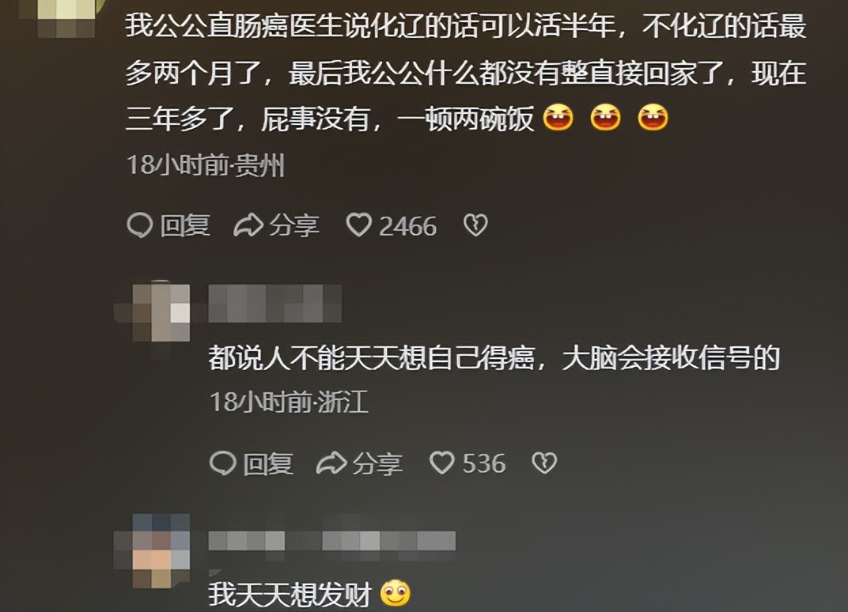Click 分享 text under the first comment
The height and width of the screenshot is (612, 848).
(x=294, y=225)
